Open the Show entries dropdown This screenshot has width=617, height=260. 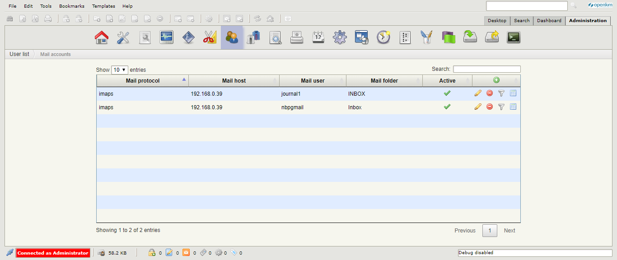coord(119,70)
